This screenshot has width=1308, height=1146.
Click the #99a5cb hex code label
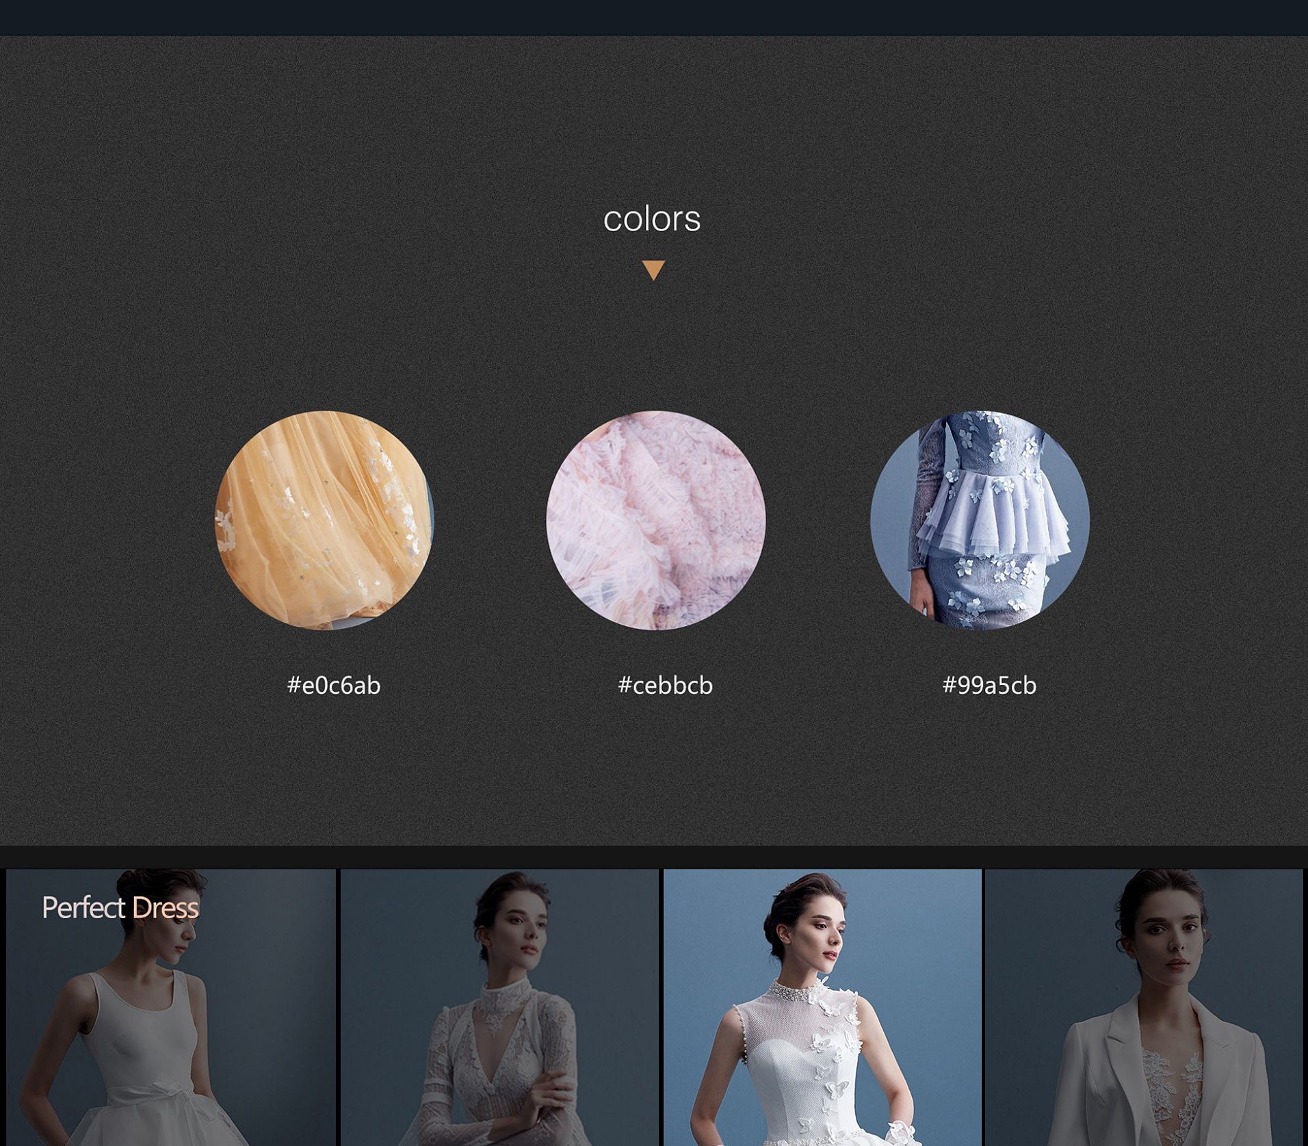[989, 685]
